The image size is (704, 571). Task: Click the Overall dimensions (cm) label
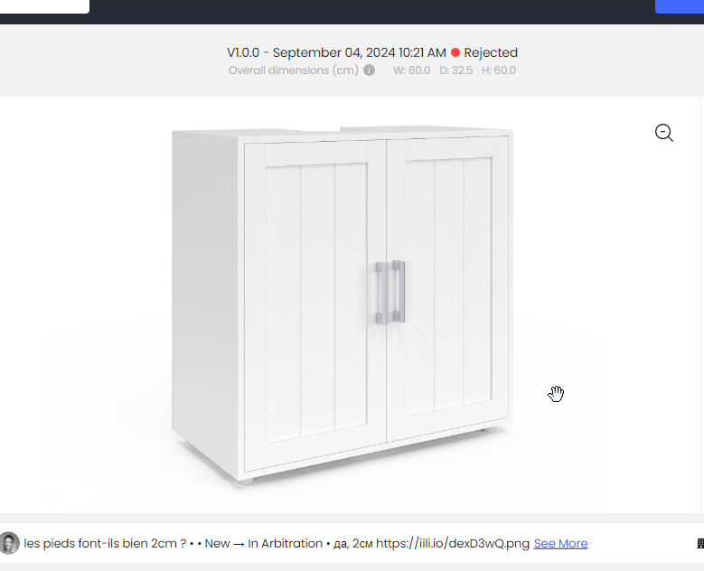tap(293, 70)
